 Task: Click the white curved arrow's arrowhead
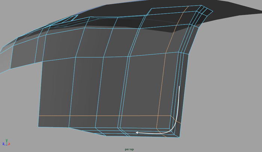click(137, 132)
